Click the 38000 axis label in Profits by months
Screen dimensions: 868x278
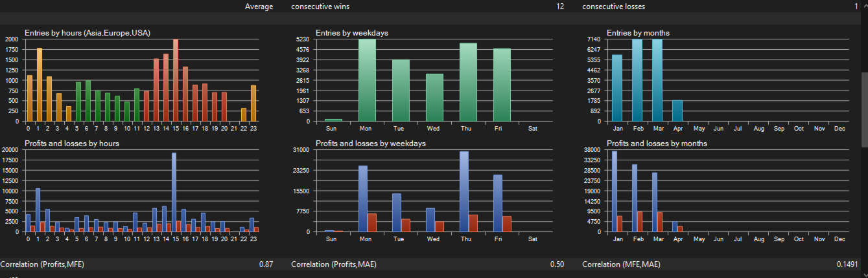click(x=591, y=149)
